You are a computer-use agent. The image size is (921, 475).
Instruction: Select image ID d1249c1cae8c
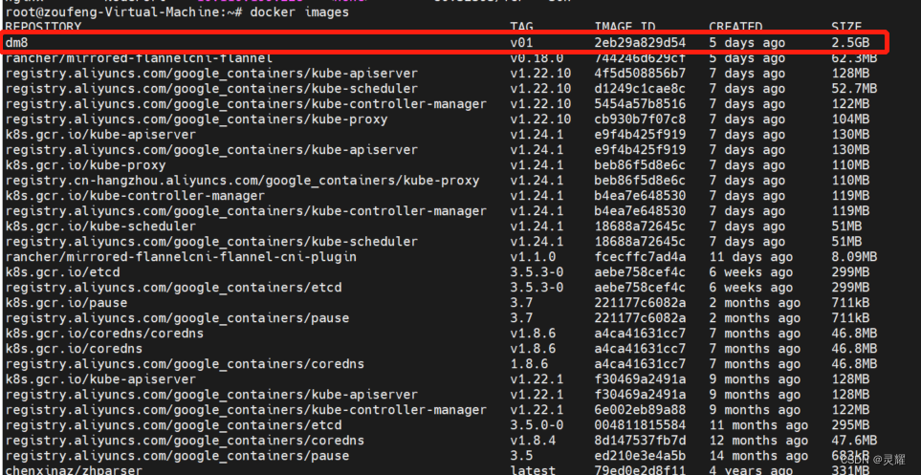640,89
